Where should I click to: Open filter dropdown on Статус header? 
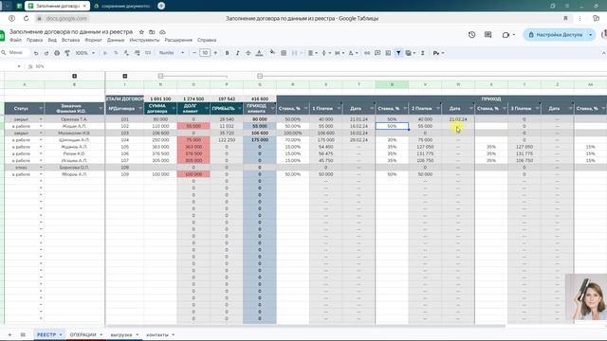pos(41,109)
